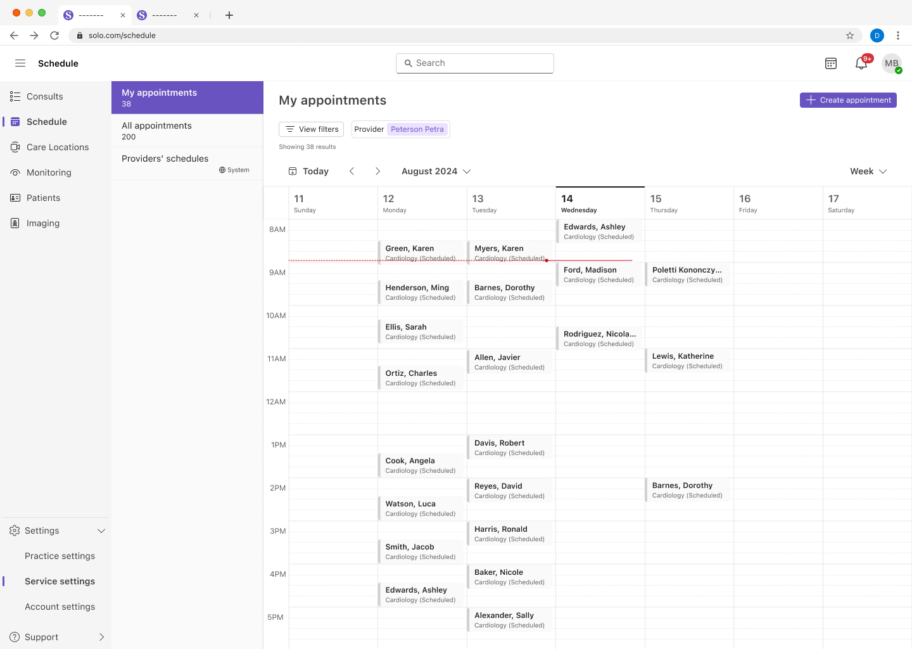Select the My appointments tab

pos(187,98)
